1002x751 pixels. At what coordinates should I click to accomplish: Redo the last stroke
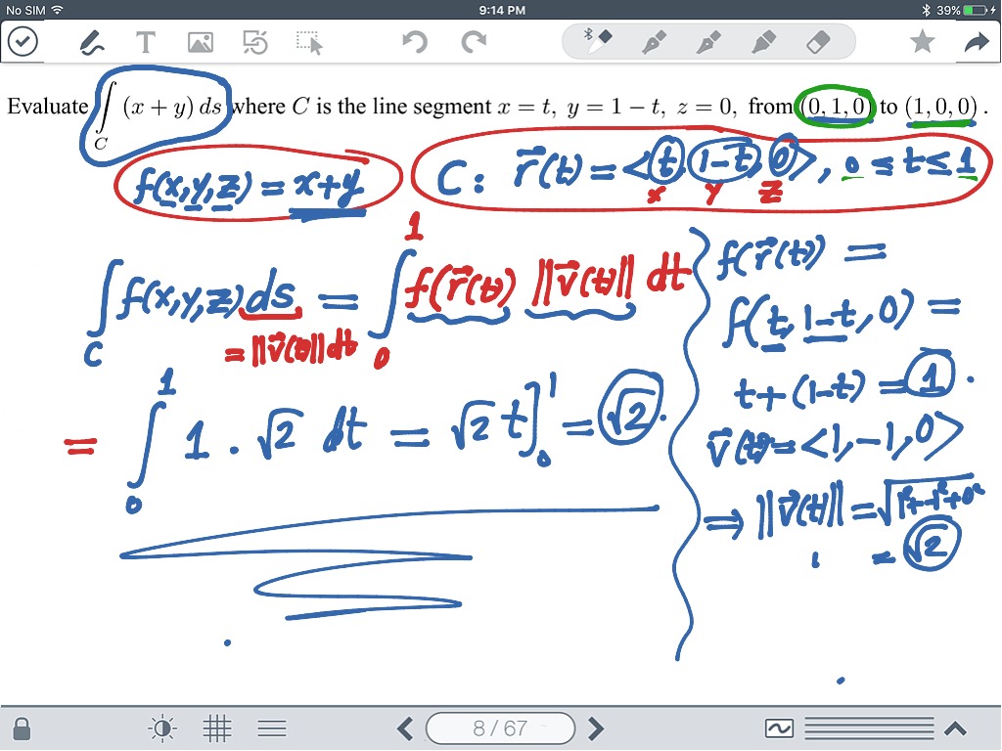(x=474, y=43)
